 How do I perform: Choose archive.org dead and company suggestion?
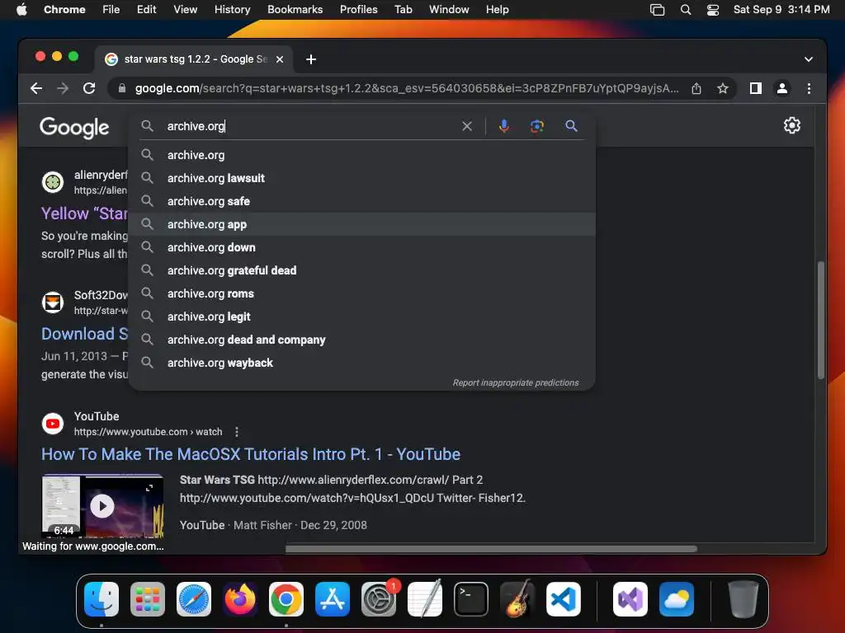point(362,340)
